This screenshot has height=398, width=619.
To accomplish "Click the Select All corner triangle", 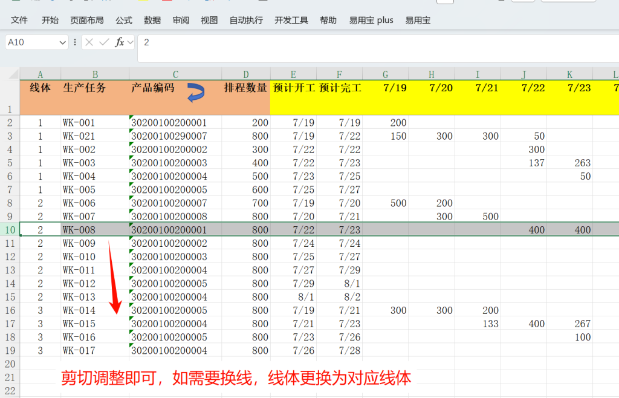I will tap(13, 74).
